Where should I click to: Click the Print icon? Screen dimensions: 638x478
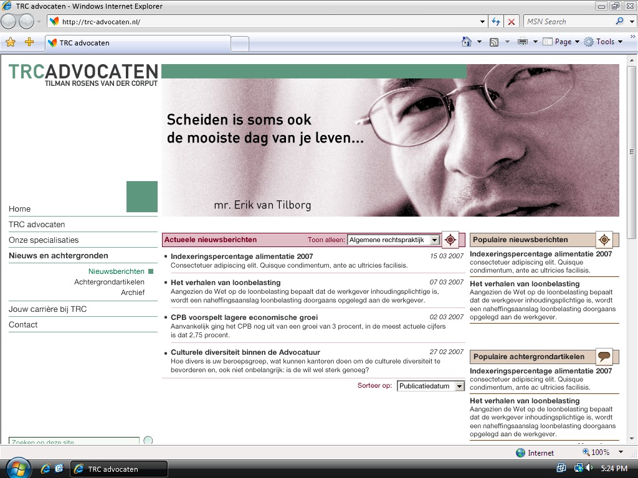(x=523, y=42)
